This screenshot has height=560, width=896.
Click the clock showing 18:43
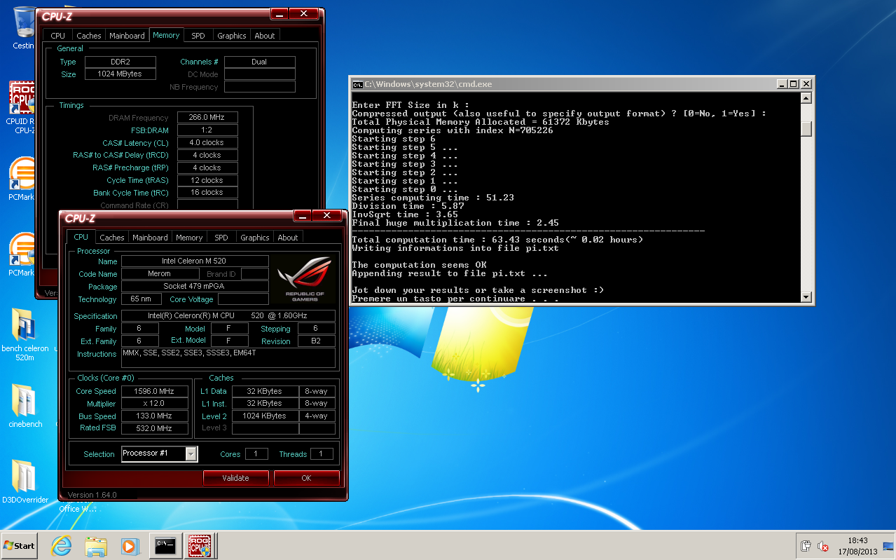click(x=857, y=545)
